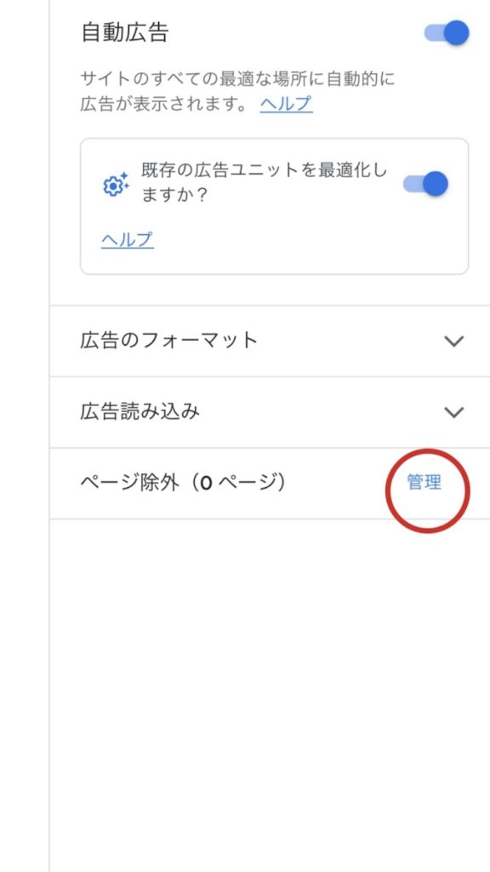Open the 広告読み込み section label
This screenshot has width=490, height=872.
point(140,411)
